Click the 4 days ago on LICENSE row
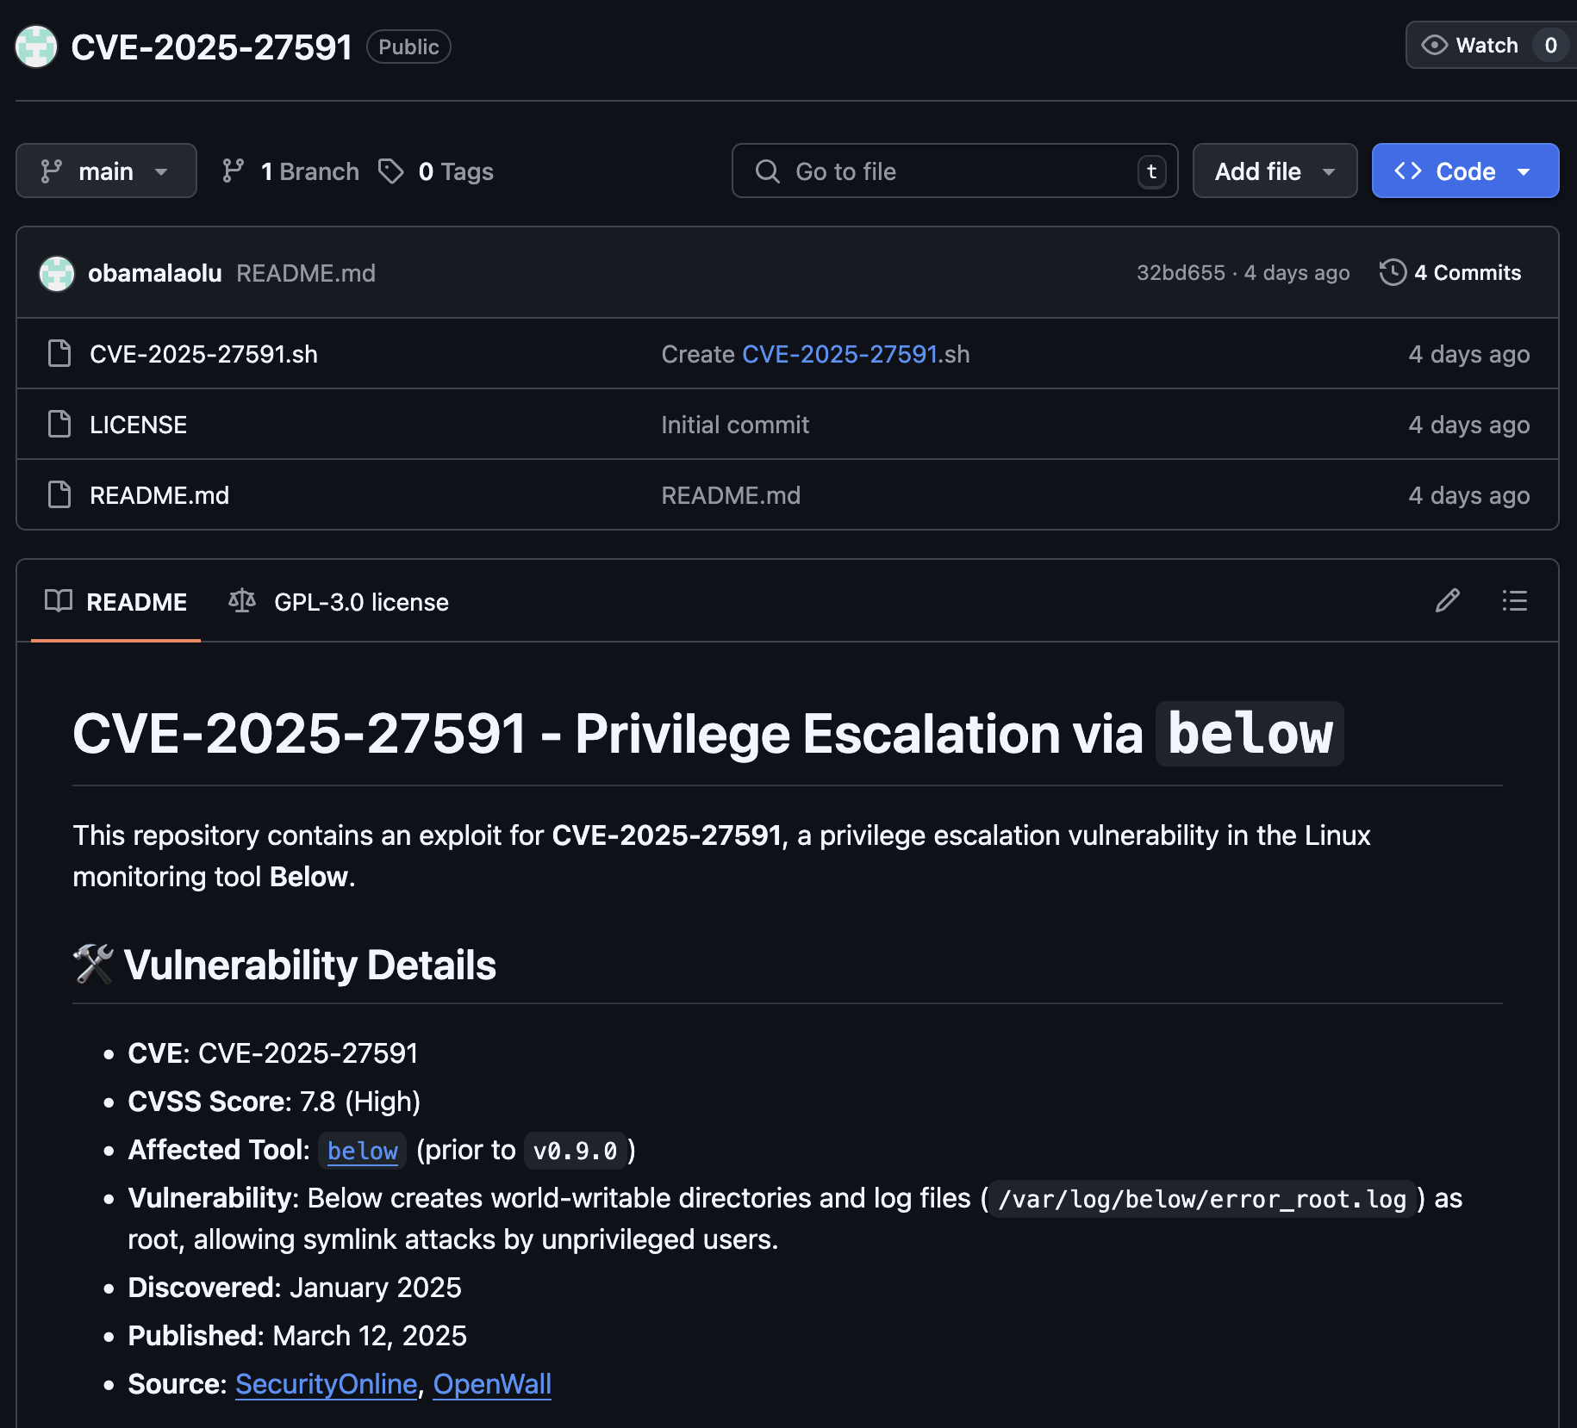The width and height of the screenshot is (1577, 1428). [x=1469, y=425]
